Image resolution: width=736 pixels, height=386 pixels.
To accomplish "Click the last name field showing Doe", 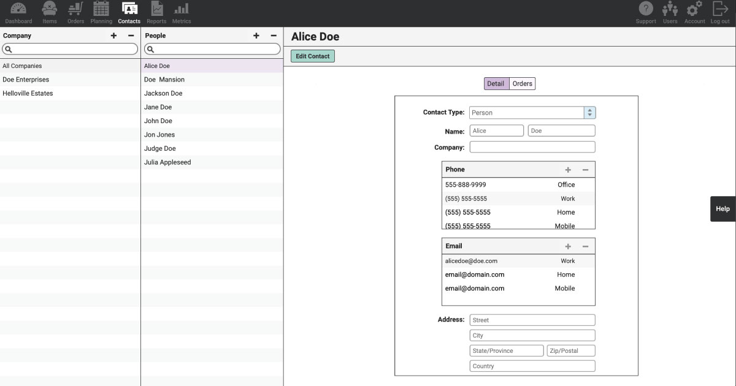I will coord(561,131).
